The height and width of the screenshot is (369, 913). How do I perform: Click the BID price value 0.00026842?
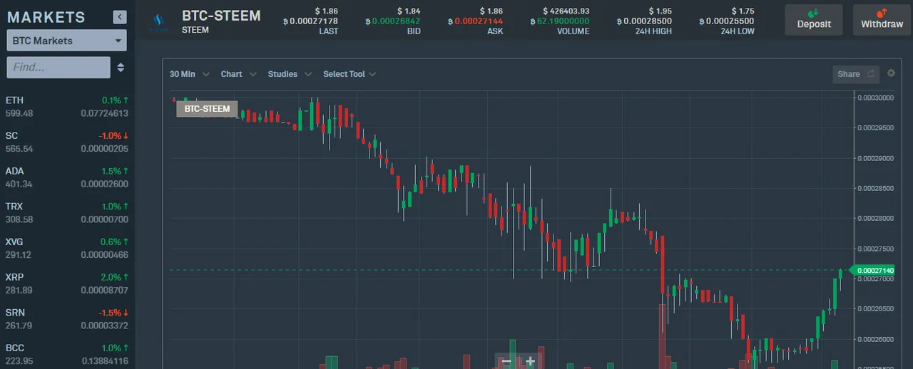[x=392, y=21]
